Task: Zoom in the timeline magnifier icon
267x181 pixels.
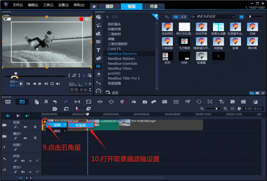Action: (225, 109)
